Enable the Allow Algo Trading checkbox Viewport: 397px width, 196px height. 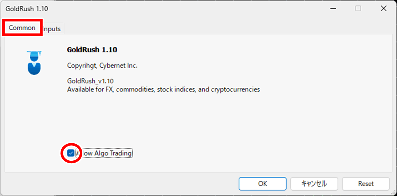(71, 153)
